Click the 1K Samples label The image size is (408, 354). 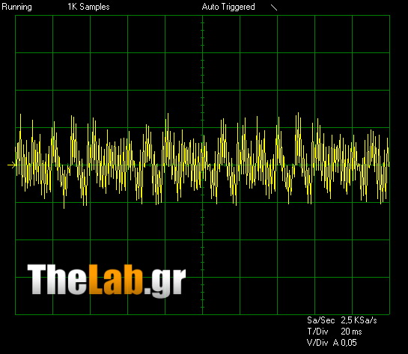coord(88,7)
